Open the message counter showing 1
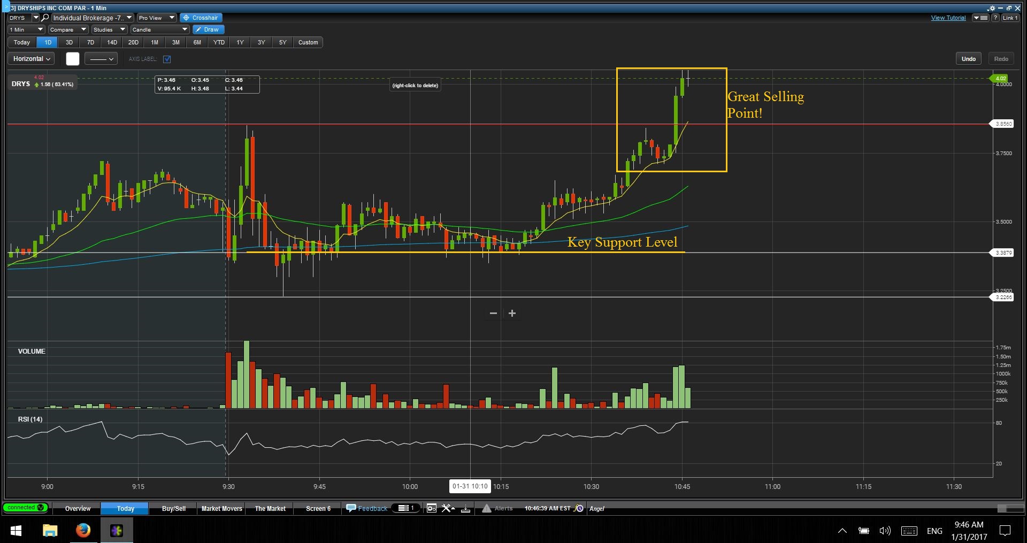 coord(407,508)
